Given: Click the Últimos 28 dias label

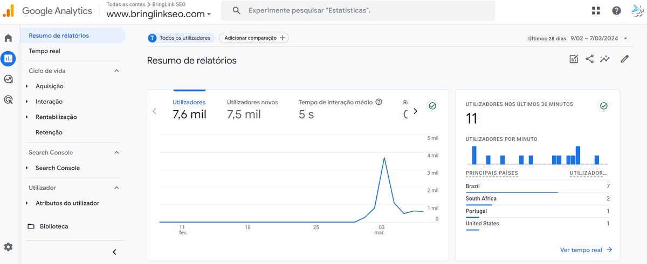Looking at the screenshot, I should (547, 38).
